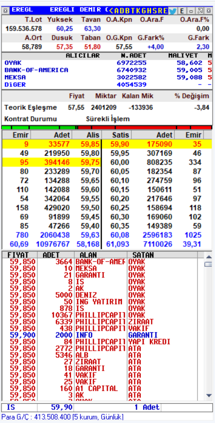Viewport: 215px width, 423px height.
Task: Click the Tavan value 63,30
Action: 92,29
